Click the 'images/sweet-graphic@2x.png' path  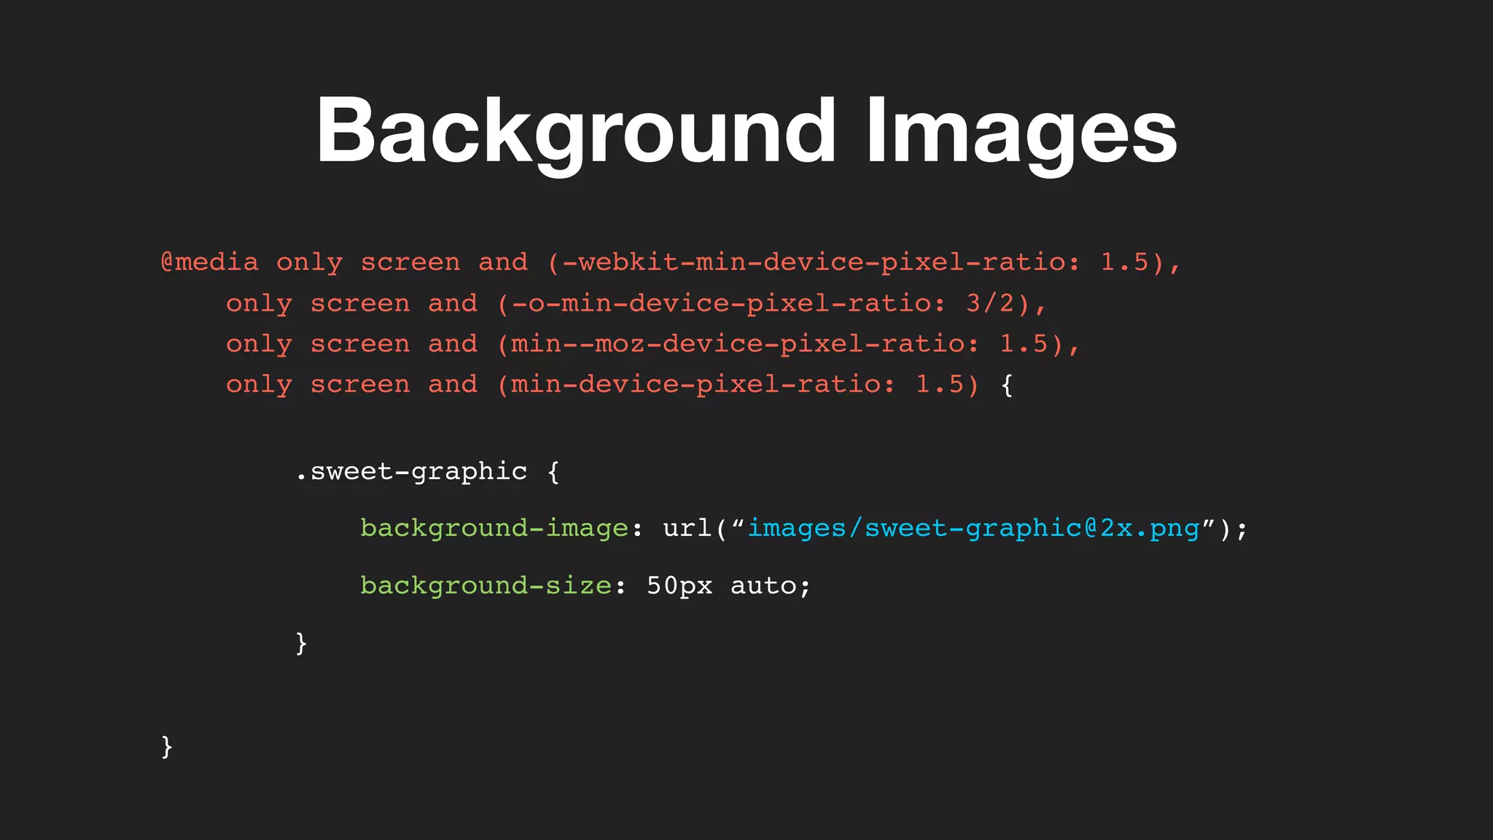(x=974, y=528)
